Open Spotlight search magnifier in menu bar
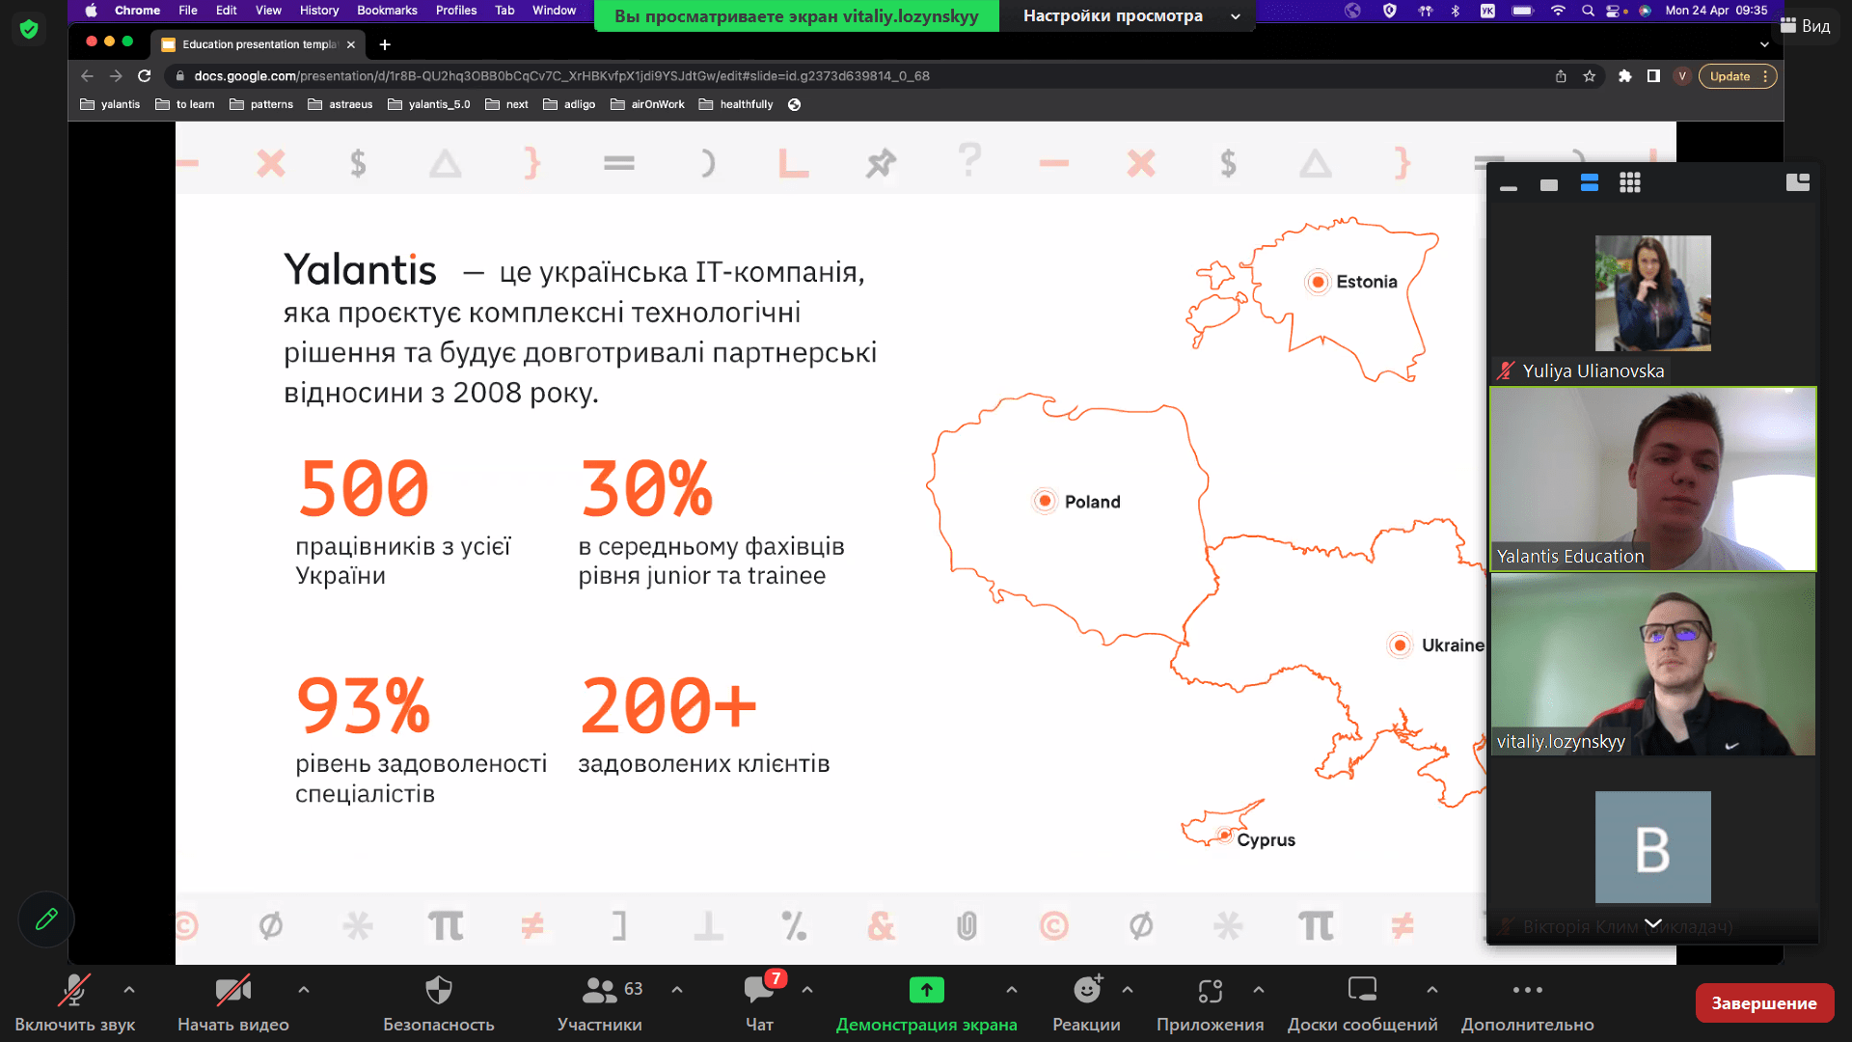 (1588, 11)
